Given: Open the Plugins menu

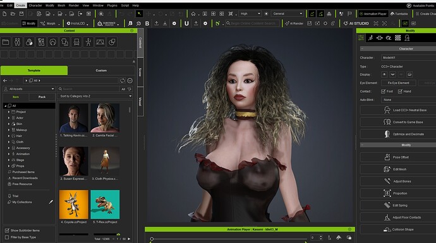Looking at the screenshot, I should click(x=112, y=5).
